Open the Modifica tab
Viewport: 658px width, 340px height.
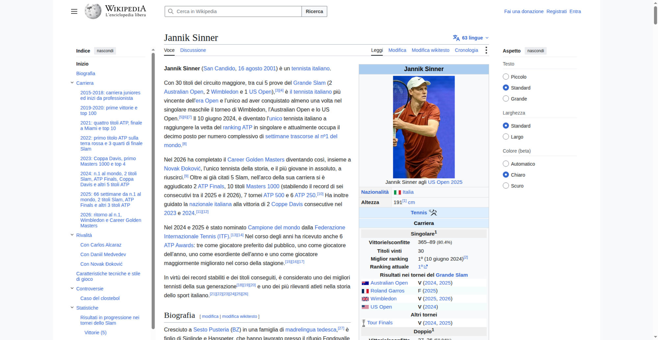[x=397, y=50]
